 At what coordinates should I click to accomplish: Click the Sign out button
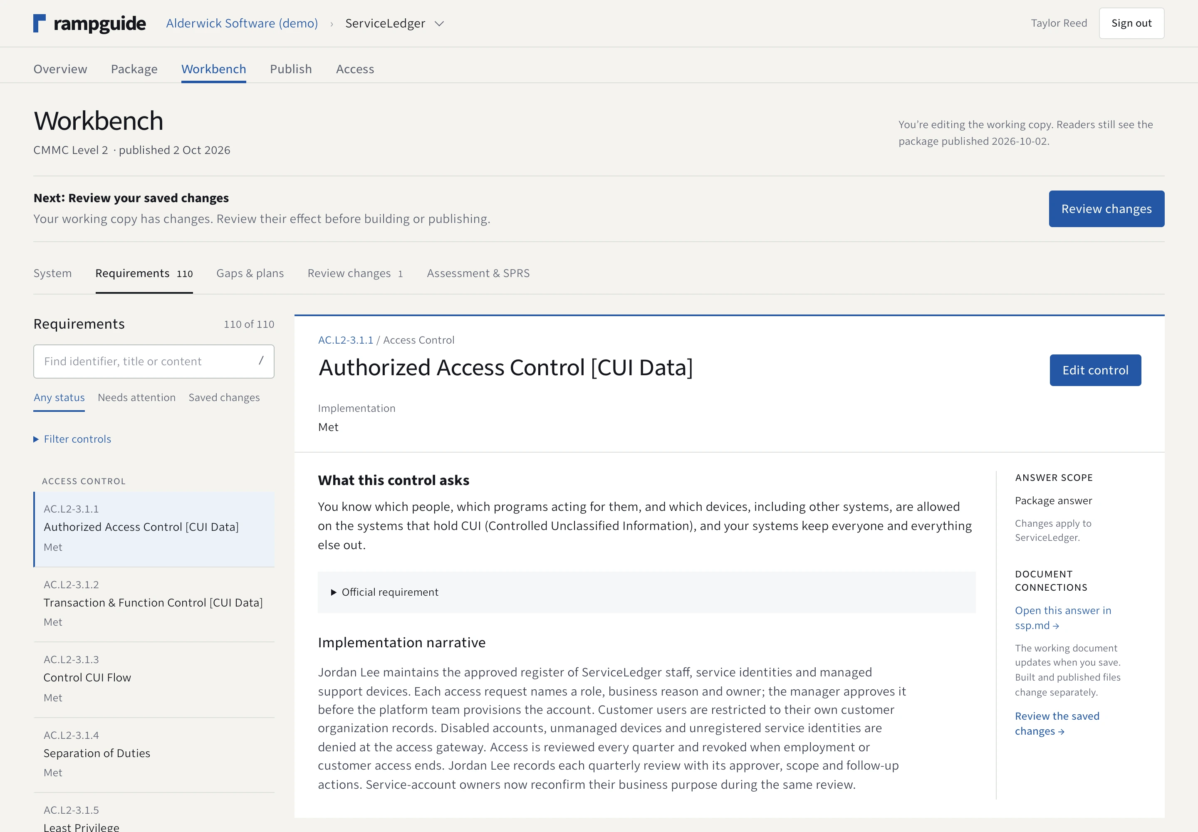(x=1131, y=23)
